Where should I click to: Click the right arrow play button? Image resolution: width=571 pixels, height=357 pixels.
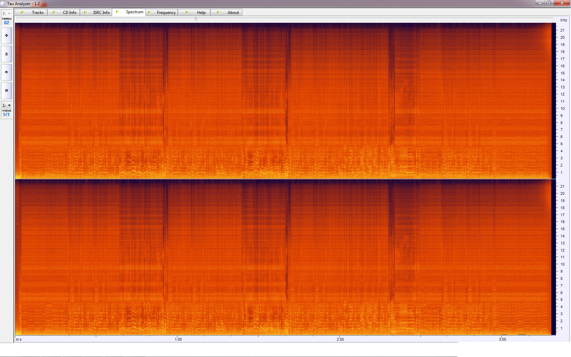coord(6,72)
